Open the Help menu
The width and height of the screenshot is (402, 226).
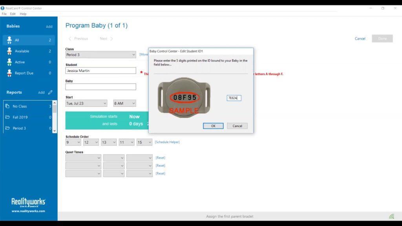(x=23, y=14)
